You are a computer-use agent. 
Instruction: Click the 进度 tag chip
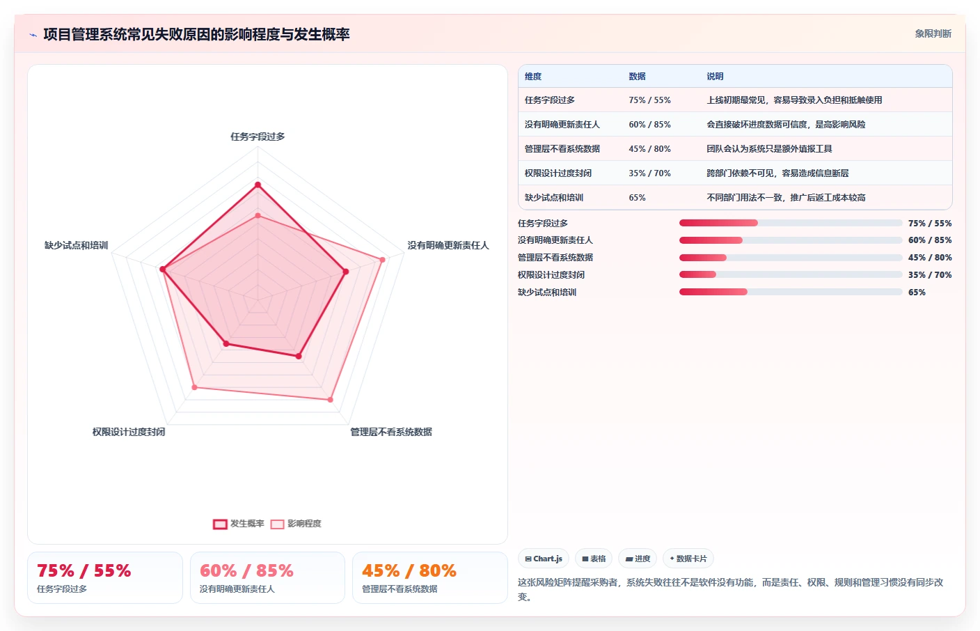point(638,559)
